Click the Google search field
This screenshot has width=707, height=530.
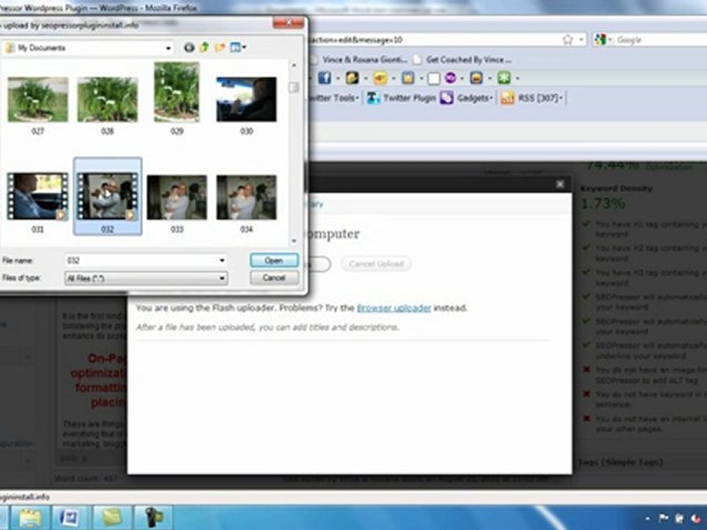point(661,40)
